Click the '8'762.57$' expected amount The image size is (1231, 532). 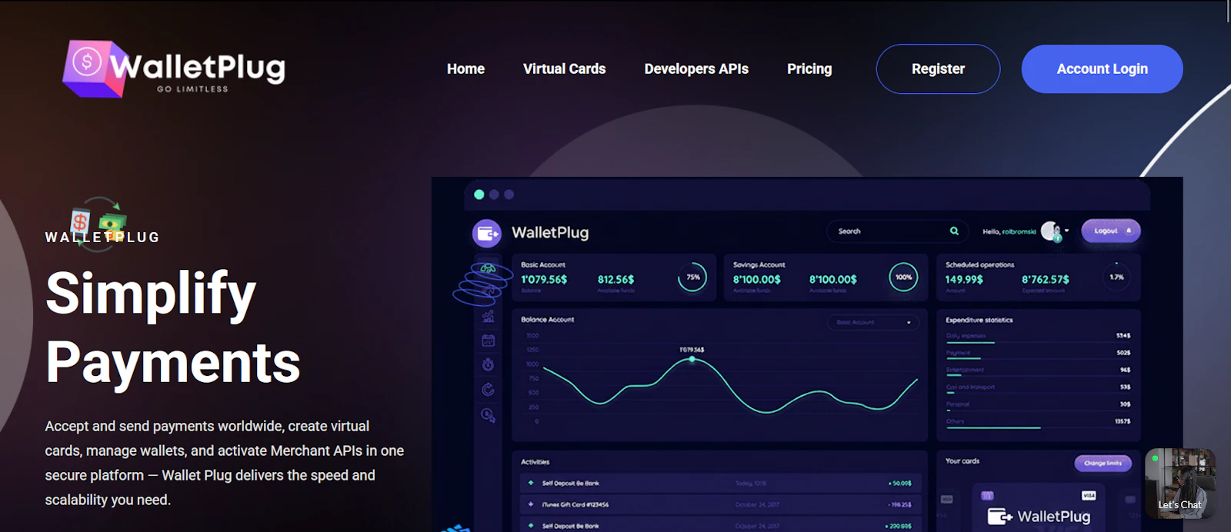1045,280
